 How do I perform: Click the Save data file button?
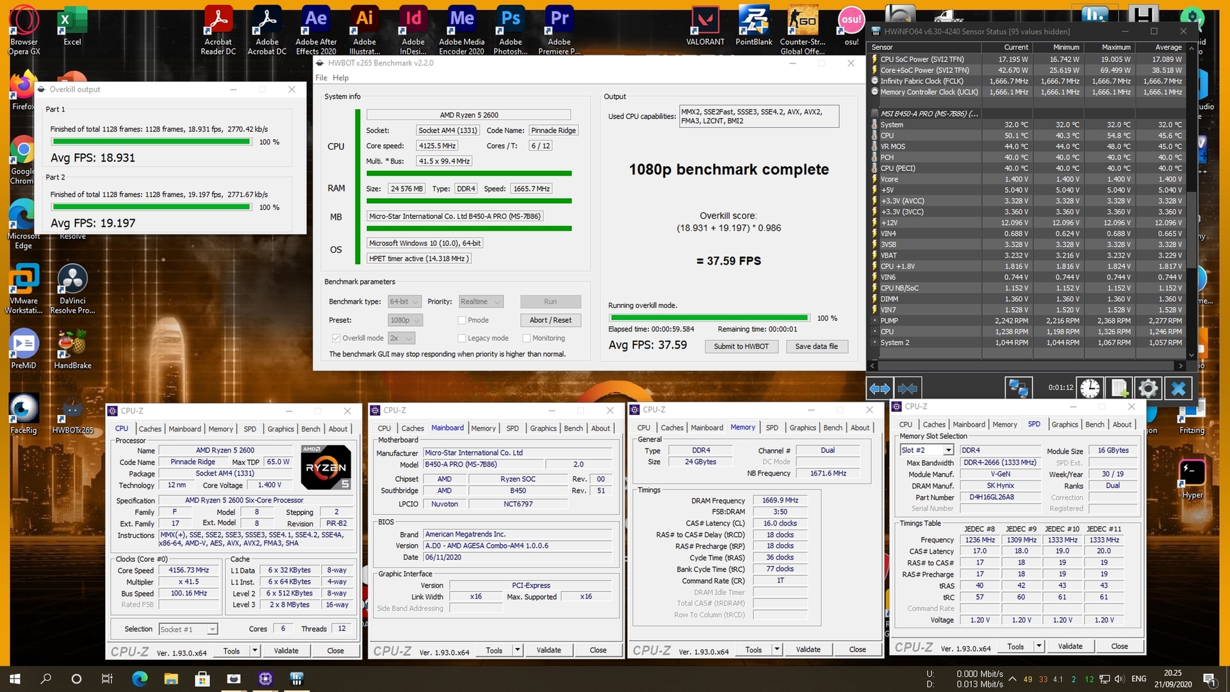816,347
